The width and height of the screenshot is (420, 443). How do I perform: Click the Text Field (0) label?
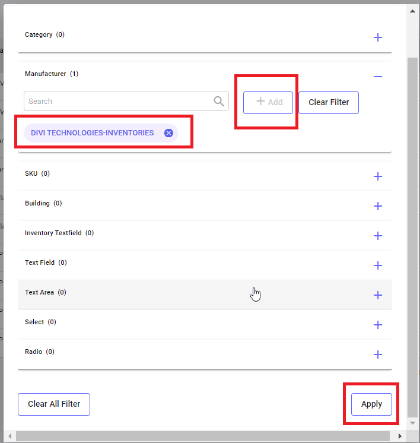[x=46, y=262]
